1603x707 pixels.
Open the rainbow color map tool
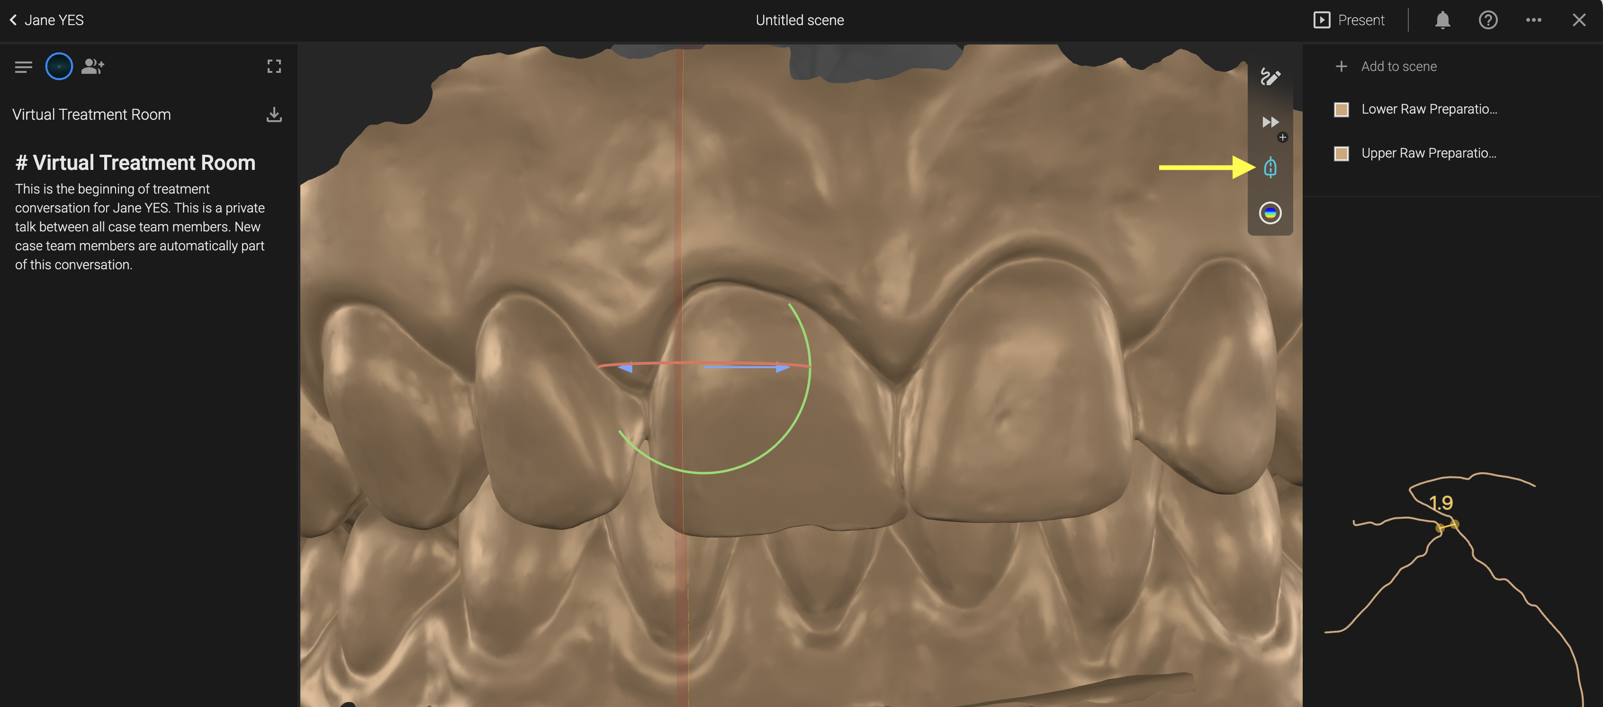(x=1270, y=213)
